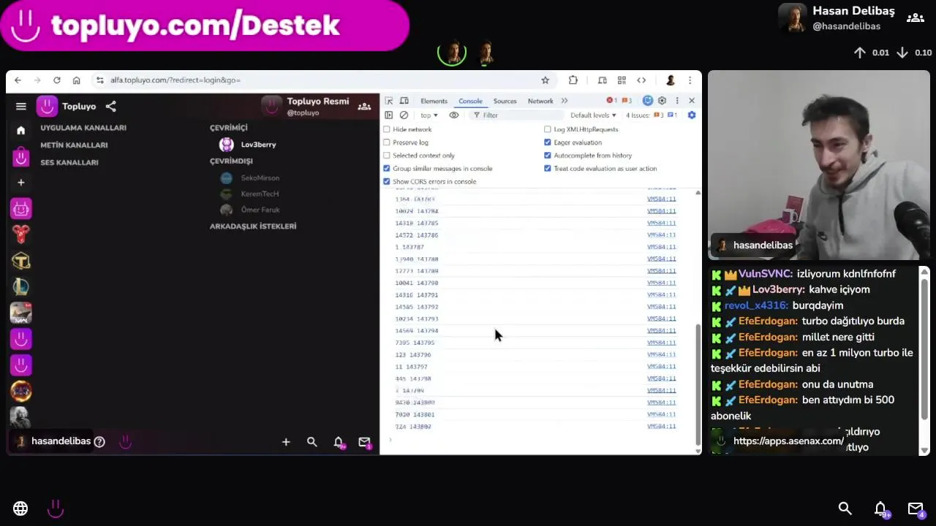Enable Selected context only checkbox
This screenshot has height=526, width=936.
pyautogui.click(x=387, y=156)
